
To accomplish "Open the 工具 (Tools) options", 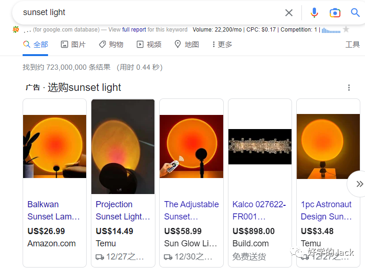I will pyautogui.click(x=352, y=44).
